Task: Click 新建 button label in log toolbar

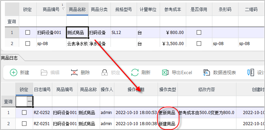Action: (x=24, y=73)
